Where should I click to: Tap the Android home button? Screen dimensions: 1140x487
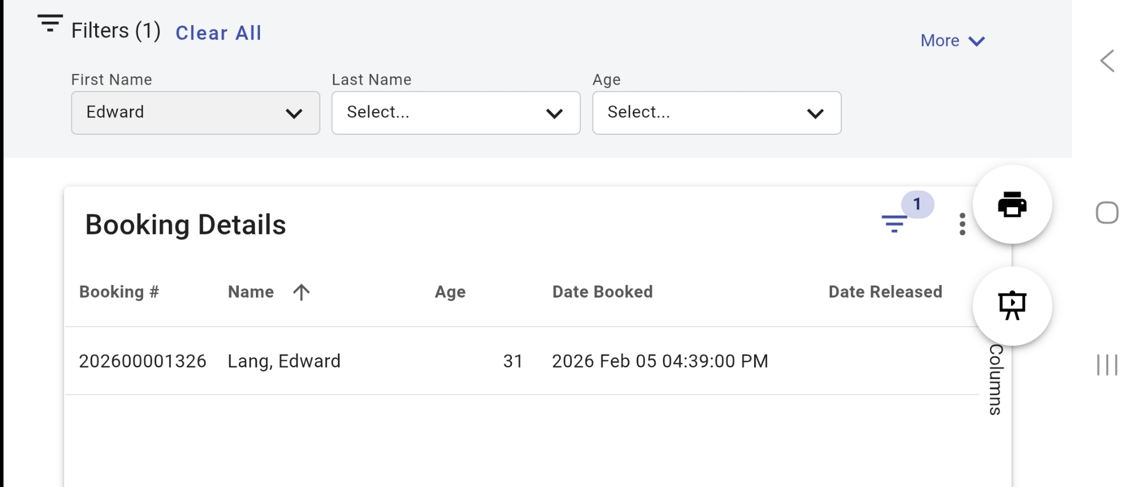pos(1107,213)
